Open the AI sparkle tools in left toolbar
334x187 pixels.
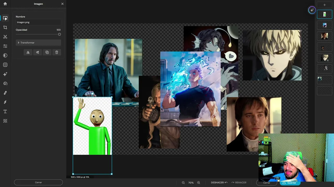[x=5, y=74]
